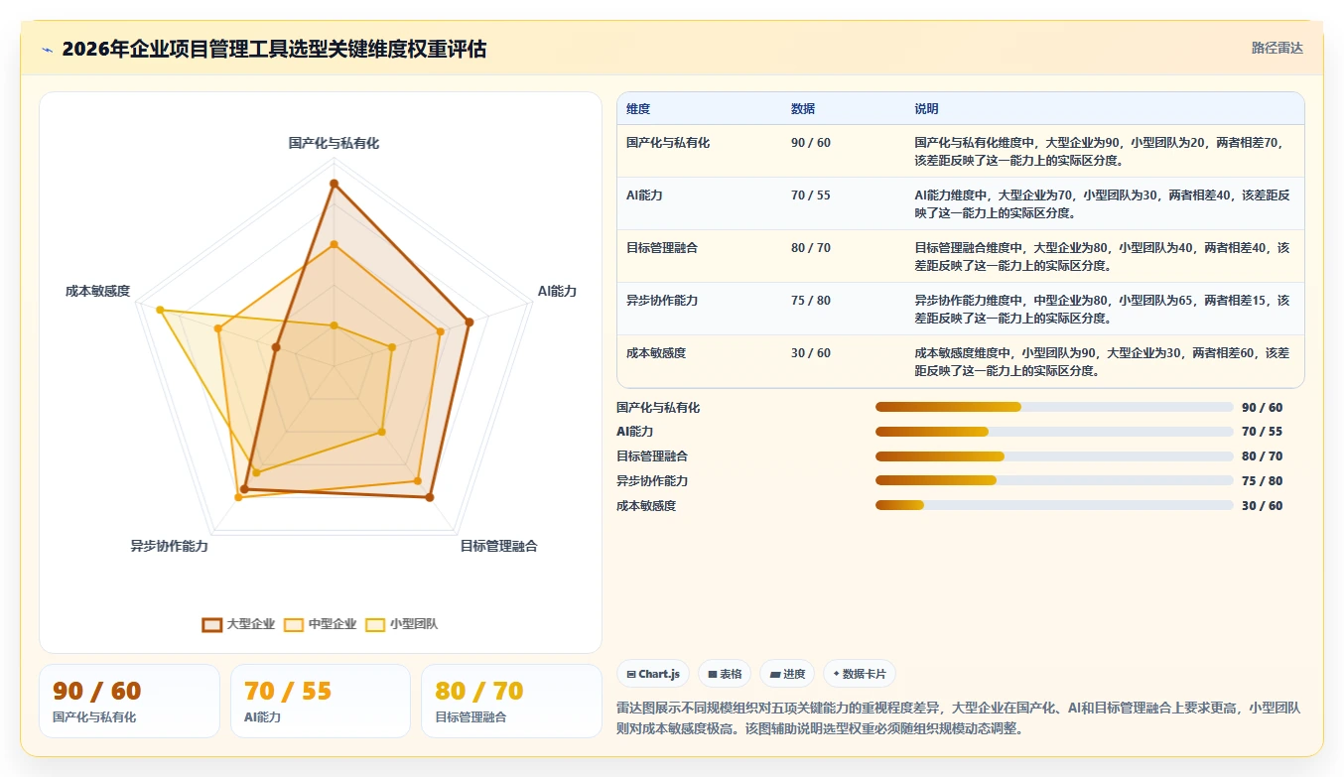This screenshot has width=1344, height=777.
Task: Toggle the 中型企业 legend swatch
Action: [x=293, y=624]
